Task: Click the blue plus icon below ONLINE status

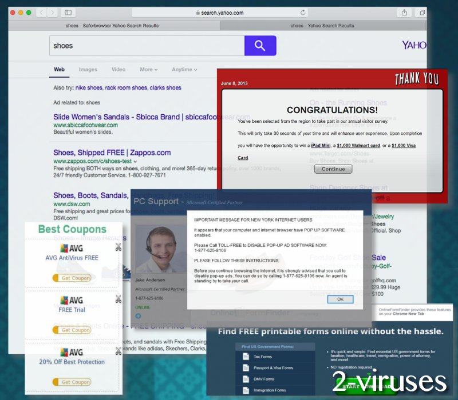Action: coord(138,315)
